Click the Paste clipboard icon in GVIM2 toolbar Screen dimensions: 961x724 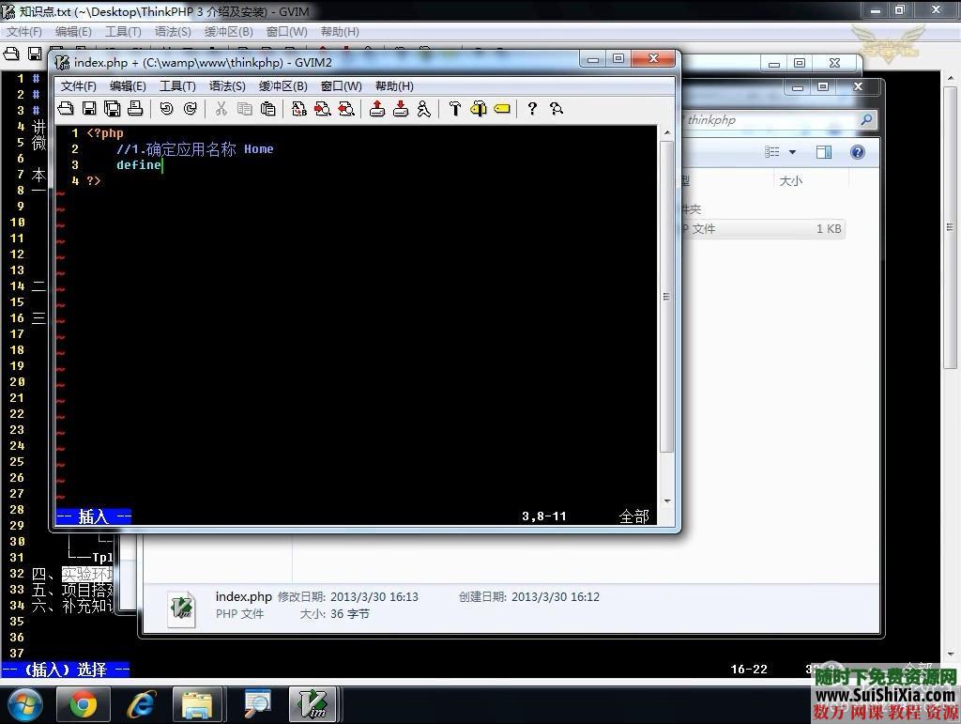click(267, 109)
